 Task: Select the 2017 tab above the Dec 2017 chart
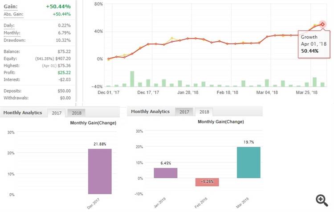pyautogui.click(x=57, y=113)
